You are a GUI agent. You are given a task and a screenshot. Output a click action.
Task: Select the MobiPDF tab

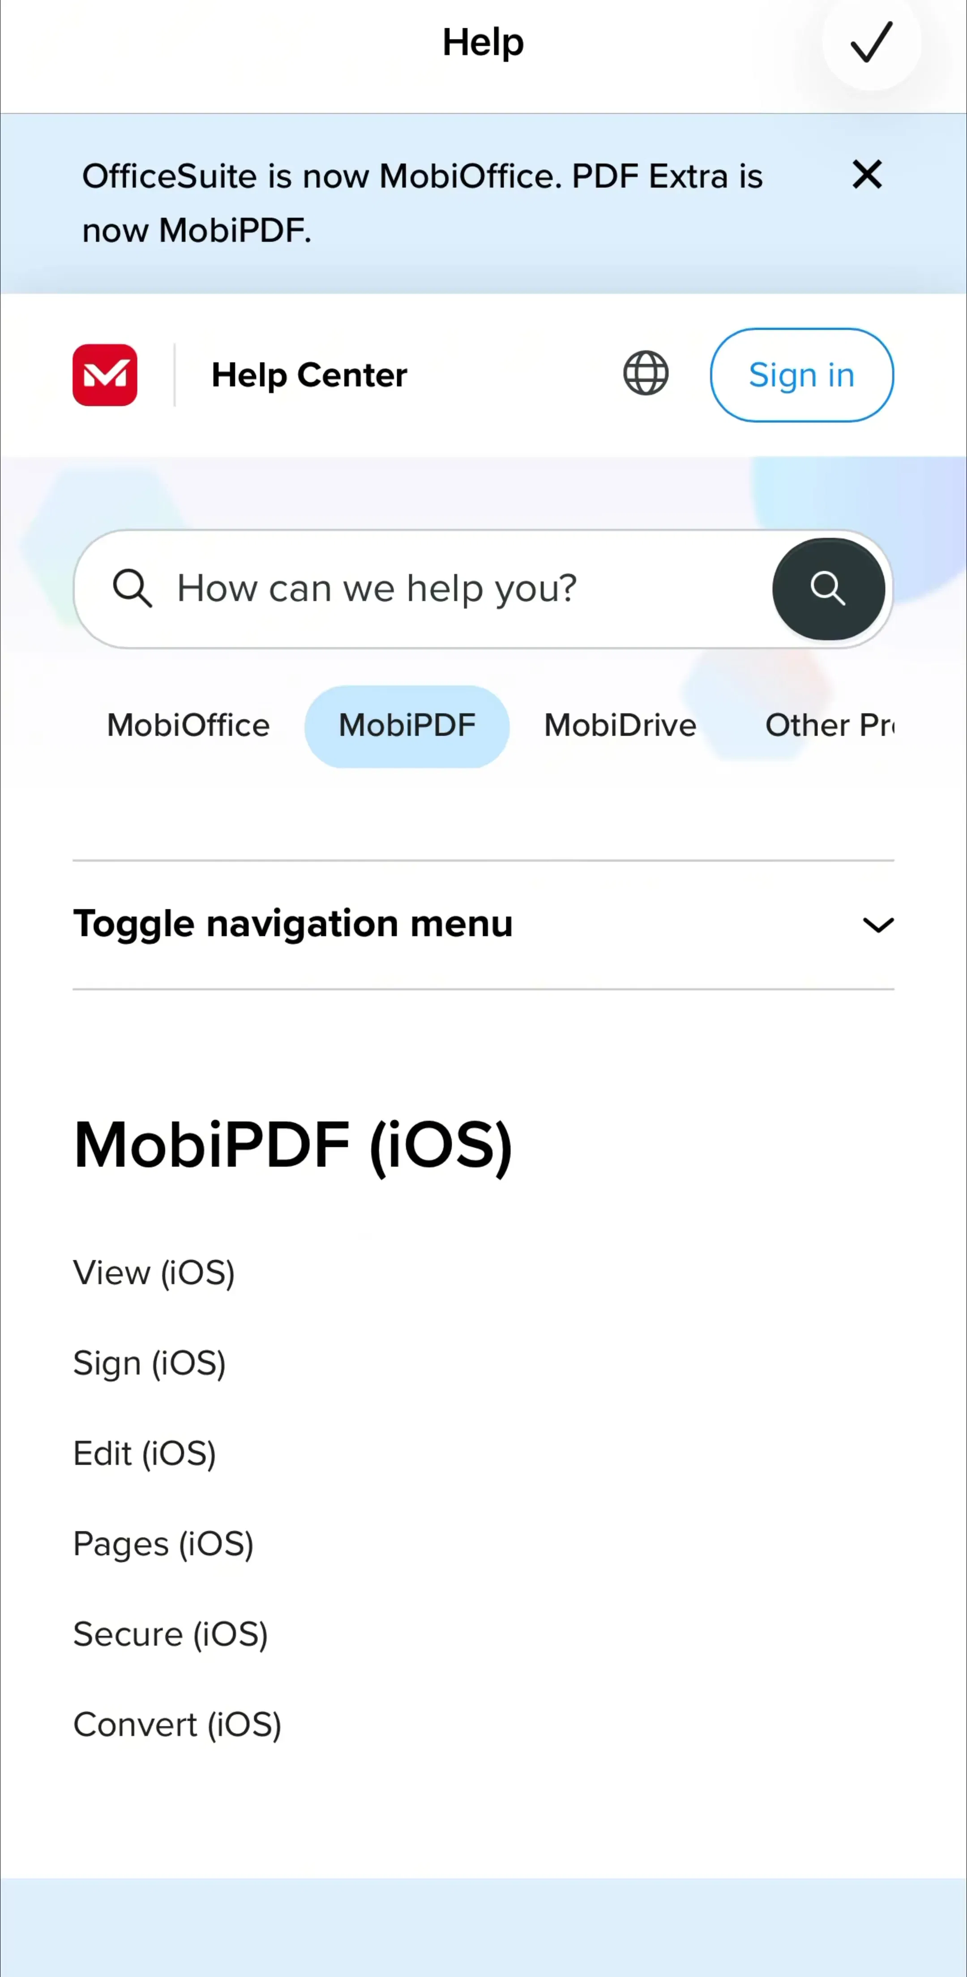(407, 726)
